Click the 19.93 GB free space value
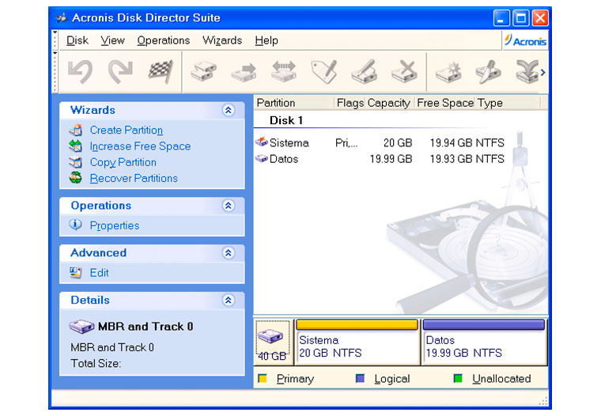The height and width of the screenshot is (416, 601). pyautogui.click(x=451, y=159)
